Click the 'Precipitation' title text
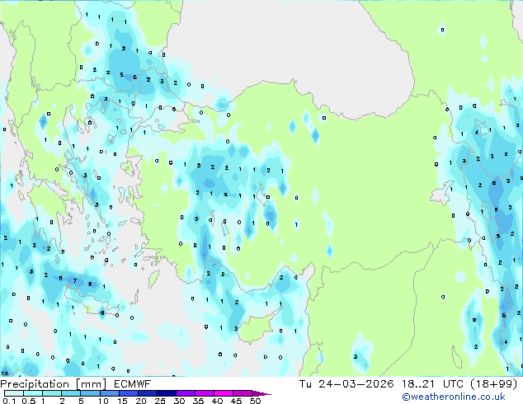This screenshot has height=404, width=523. pos(35,384)
